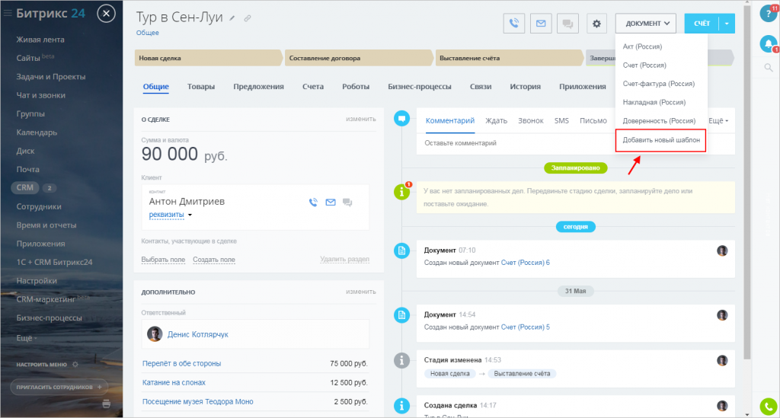Click the Создать поле link
780x418 pixels.
(214, 260)
